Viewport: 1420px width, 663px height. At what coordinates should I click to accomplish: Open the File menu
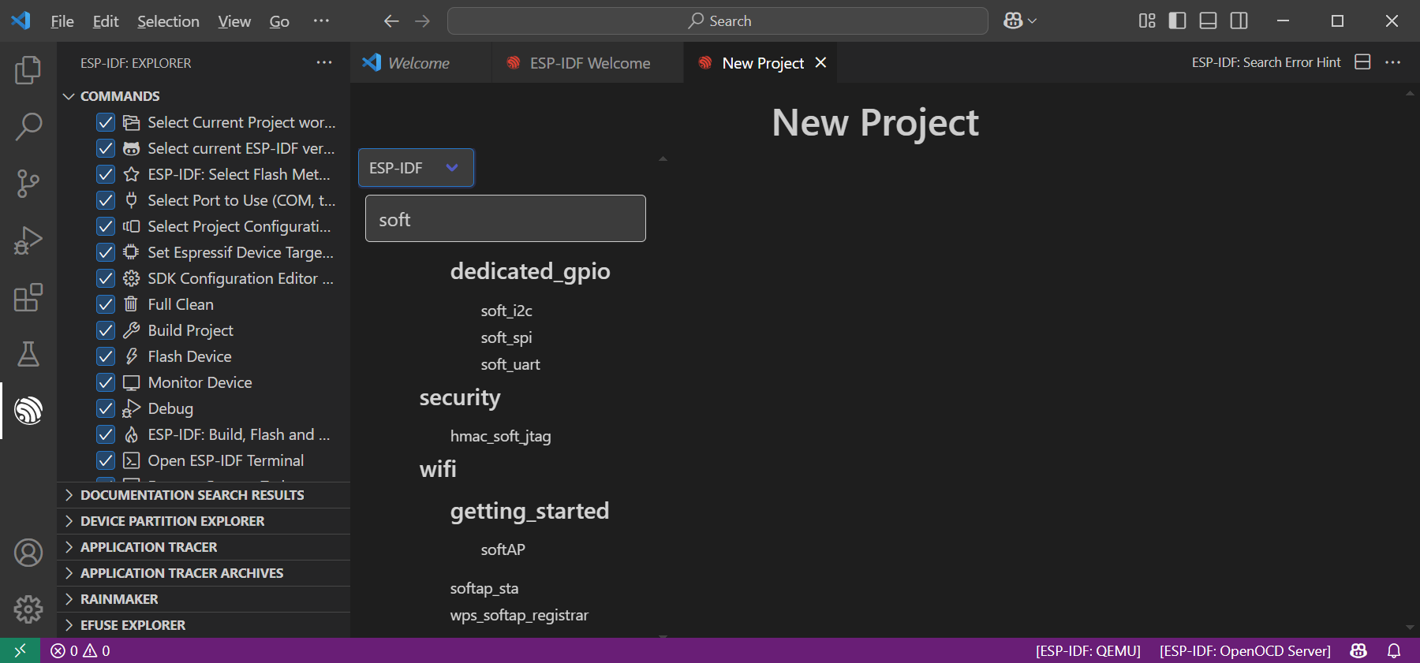[x=62, y=21]
